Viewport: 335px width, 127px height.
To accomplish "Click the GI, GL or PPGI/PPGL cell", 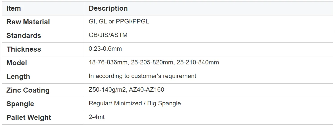I will (x=119, y=22).
